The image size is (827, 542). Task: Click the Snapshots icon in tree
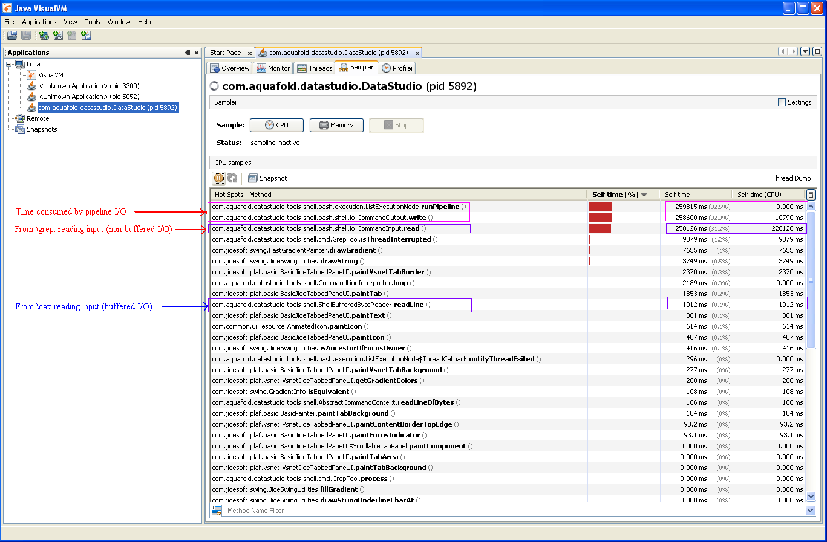[20, 129]
